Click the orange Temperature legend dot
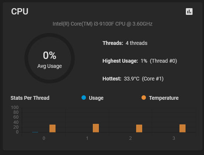This screenshot has width=204, height=155. 144,98
